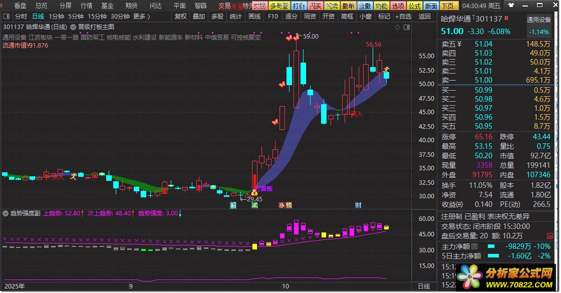Viewport: 561px width, 293px height.
Task: Click the blue 全撤 button
Action: tap(365, 6)
